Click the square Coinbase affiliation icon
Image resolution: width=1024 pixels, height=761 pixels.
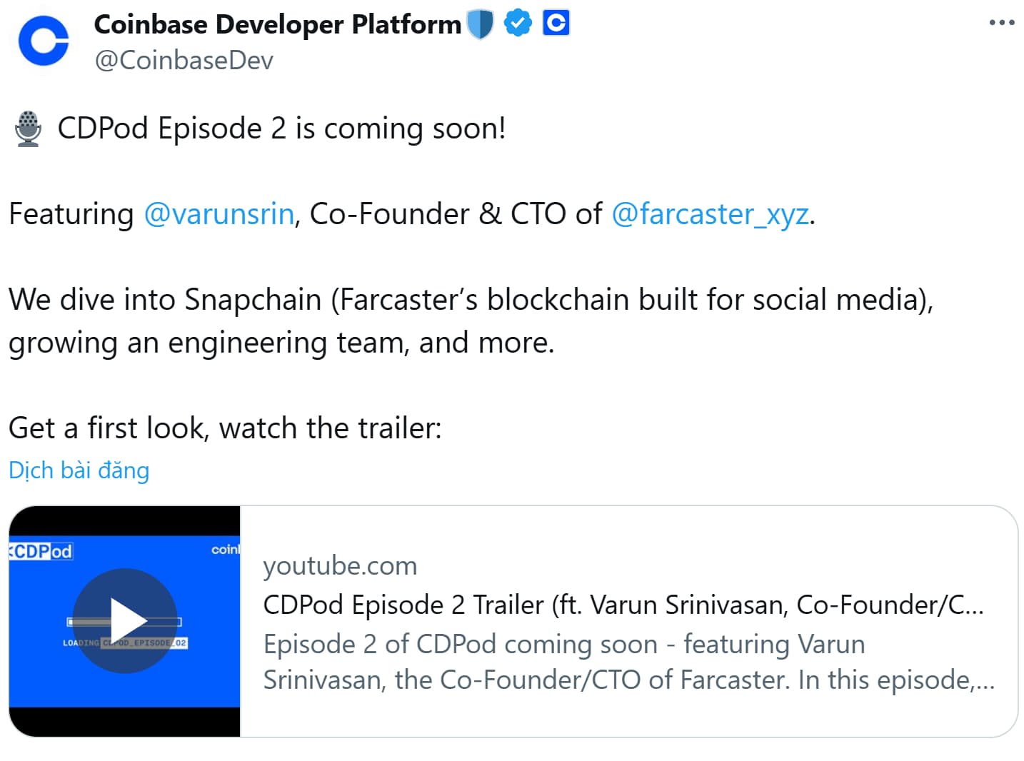click(556, 22)
